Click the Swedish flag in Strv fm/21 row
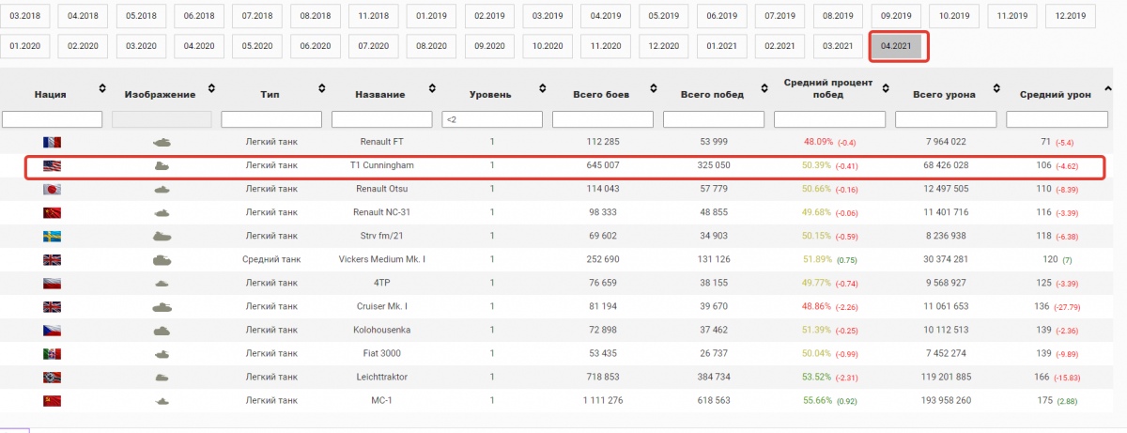1127x433 pixels. (x=51, y=236)
